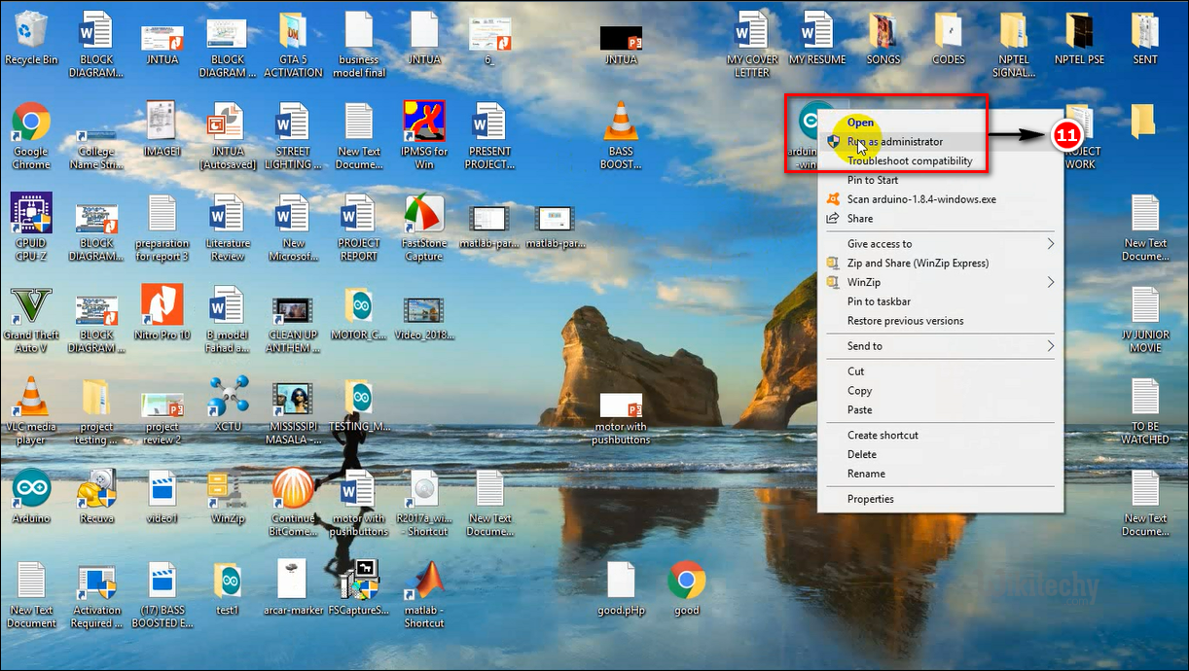Start VLC media player

tap(30, 399)
